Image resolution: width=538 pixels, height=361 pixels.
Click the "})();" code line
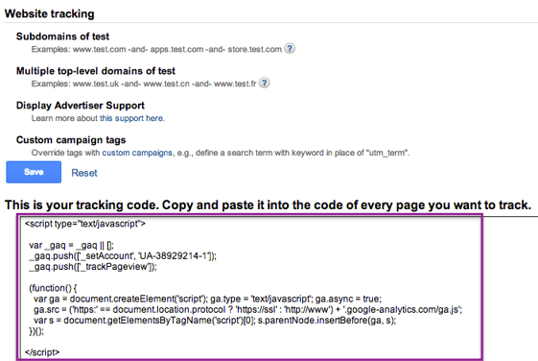click(36, 331)
